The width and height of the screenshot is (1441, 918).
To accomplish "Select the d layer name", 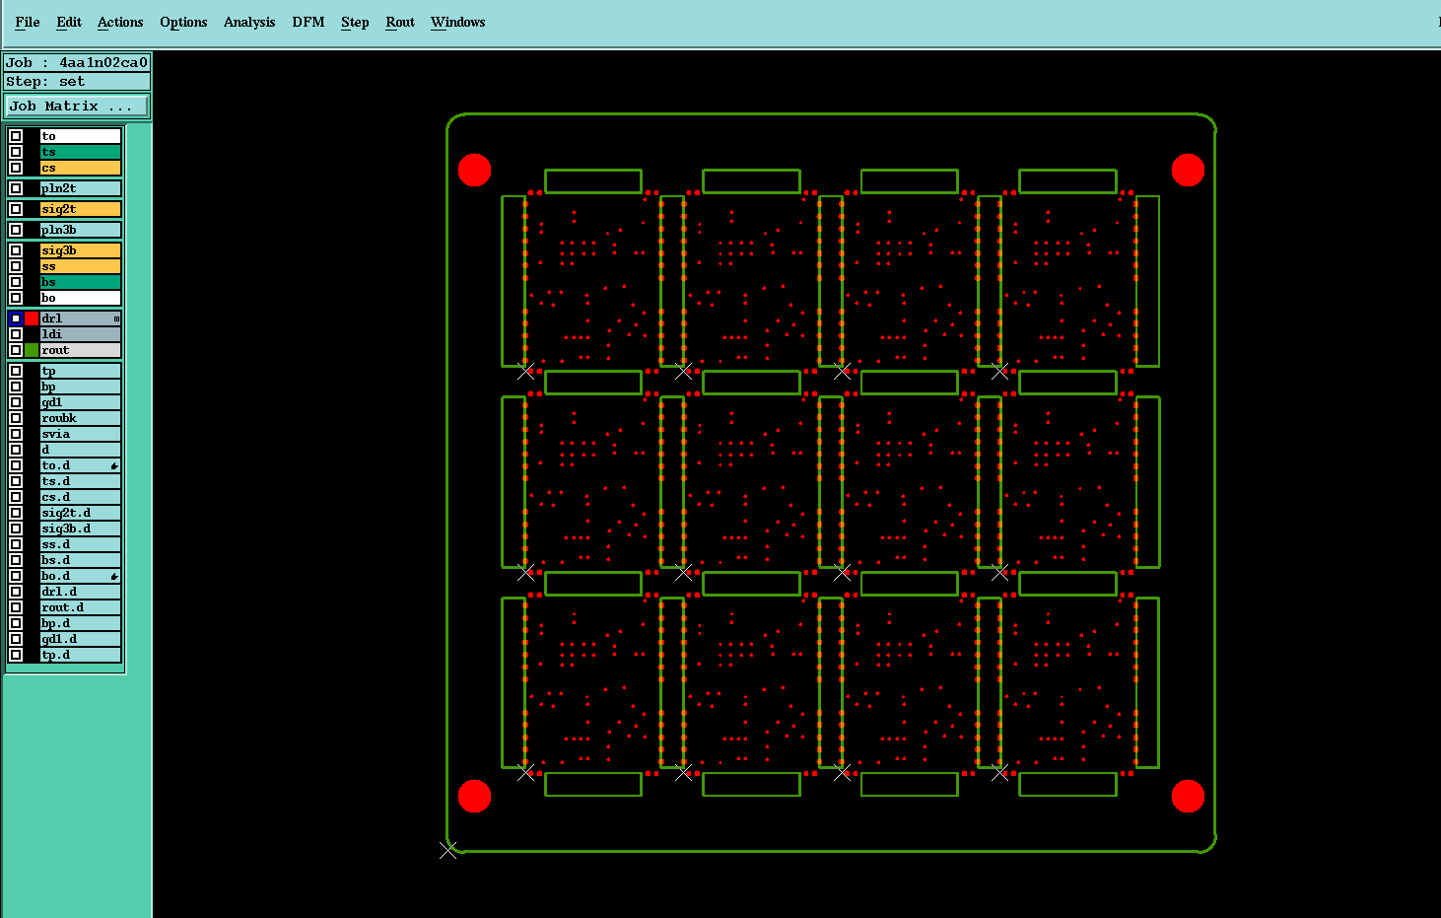I will (81, 450).
